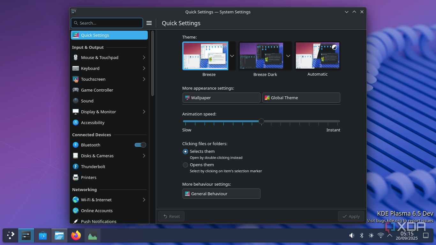Open the application launcher in the panel
The image size is (436, 245).
[x=11, y=235]
